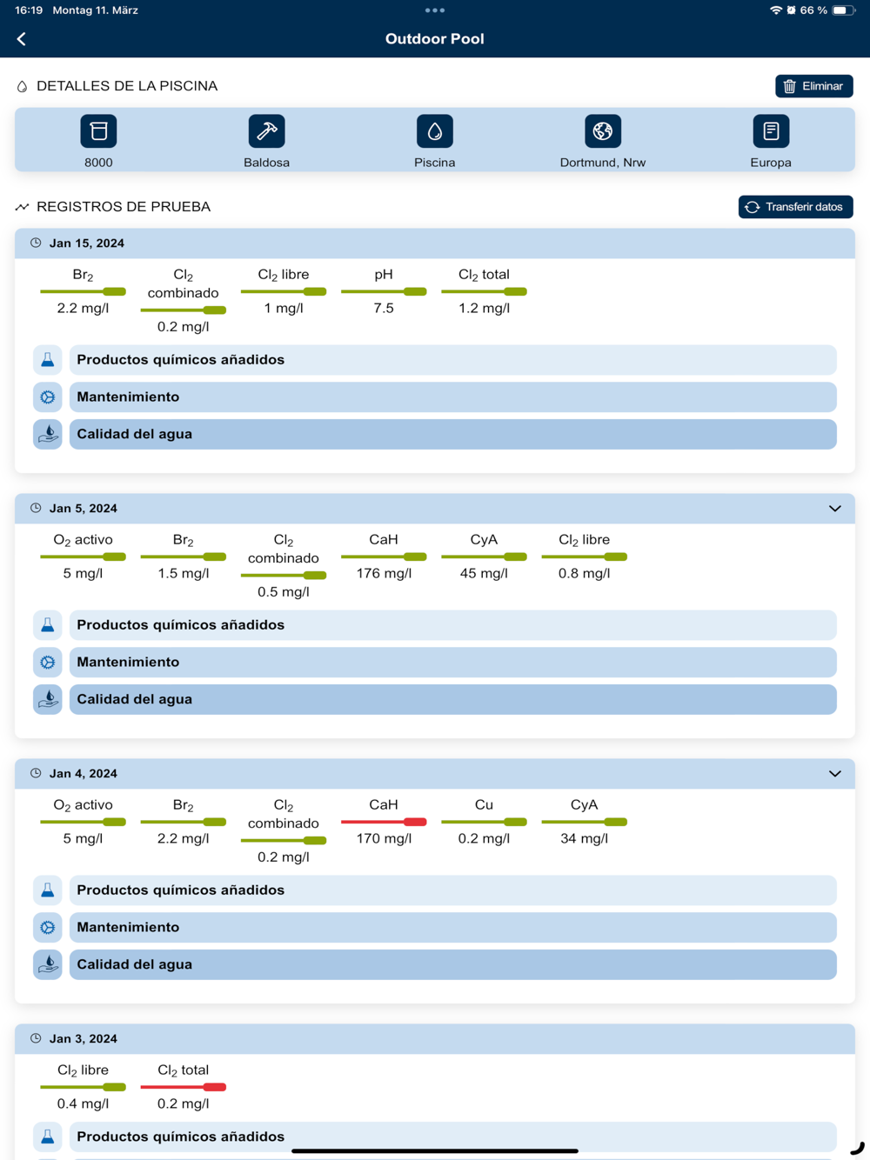Screen dimensions: 870x1160
Task: Tap the pool volume 8000 icon
Action: pos(98,131)
